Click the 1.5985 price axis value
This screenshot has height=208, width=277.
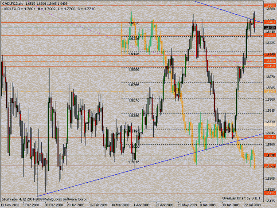pyautogui.click(x=270, y=88)
